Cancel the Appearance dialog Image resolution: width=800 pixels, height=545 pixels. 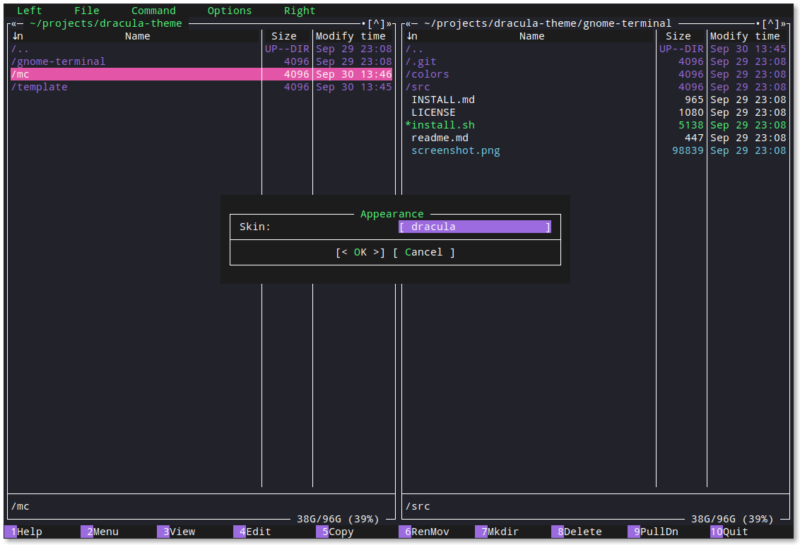(425, 252)
